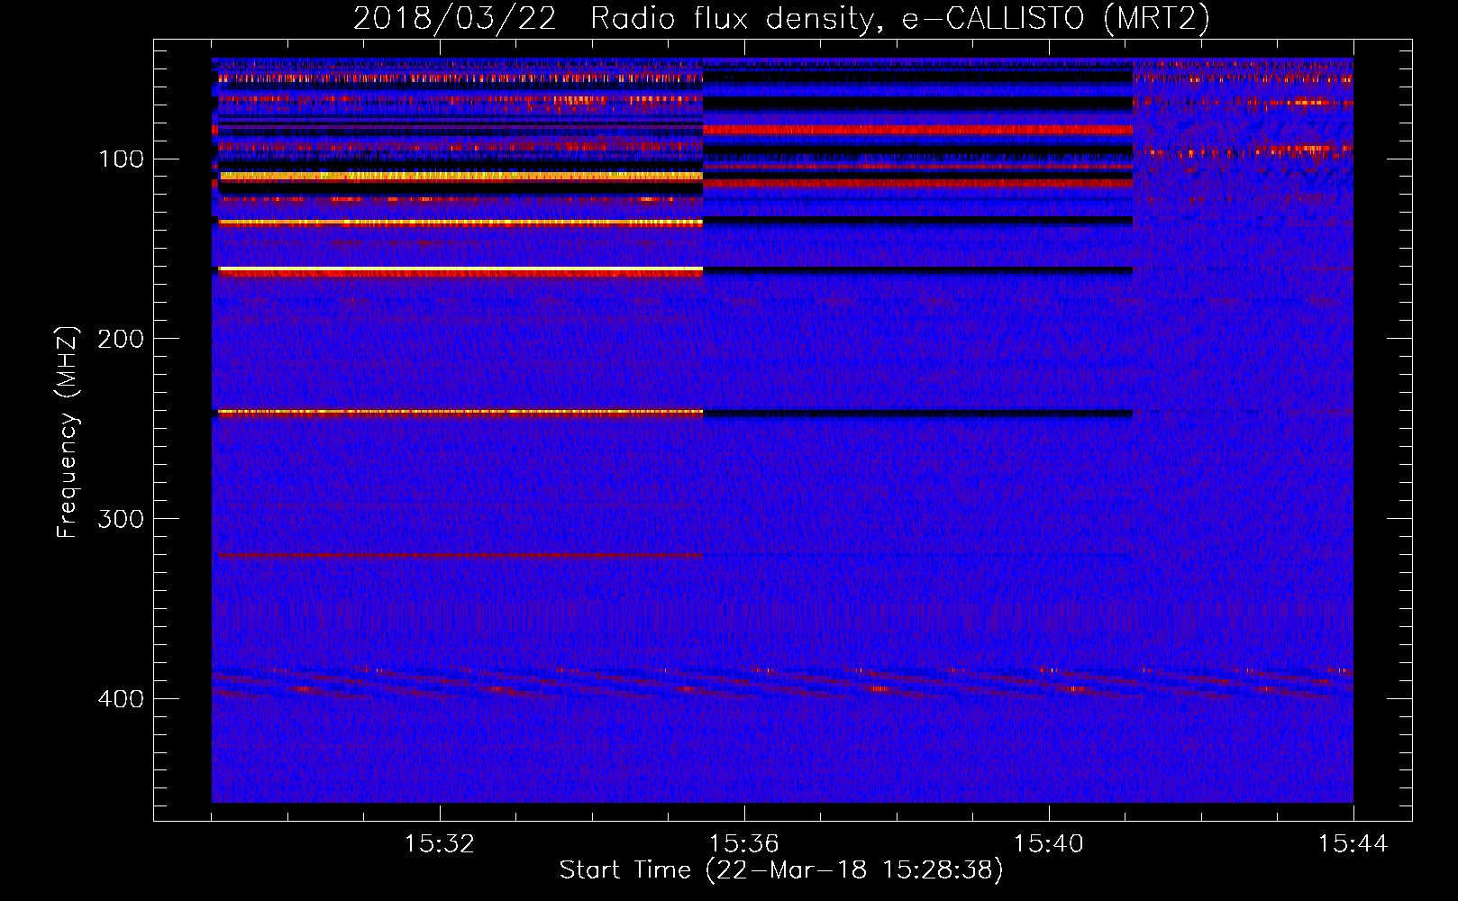Click the 300 frequency tick label

(121, 519)
